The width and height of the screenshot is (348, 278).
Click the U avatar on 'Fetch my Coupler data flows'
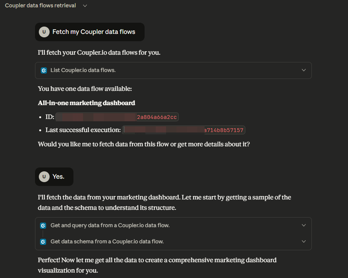click(44, 32)
